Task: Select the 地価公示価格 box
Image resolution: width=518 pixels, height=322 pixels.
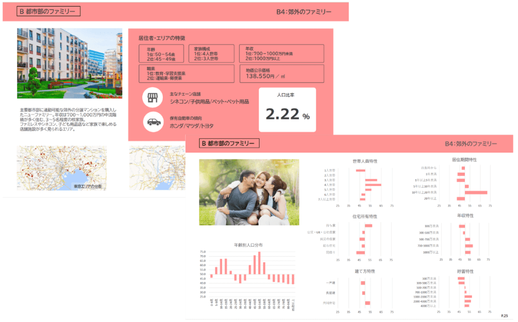Action: pos(281,73)
